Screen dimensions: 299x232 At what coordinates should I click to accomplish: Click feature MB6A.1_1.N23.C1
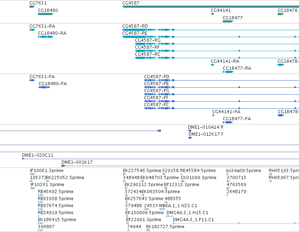click(178, 206)
